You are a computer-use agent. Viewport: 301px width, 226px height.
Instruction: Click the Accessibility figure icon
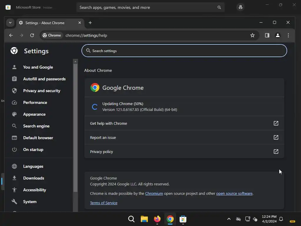pos(14,190)
